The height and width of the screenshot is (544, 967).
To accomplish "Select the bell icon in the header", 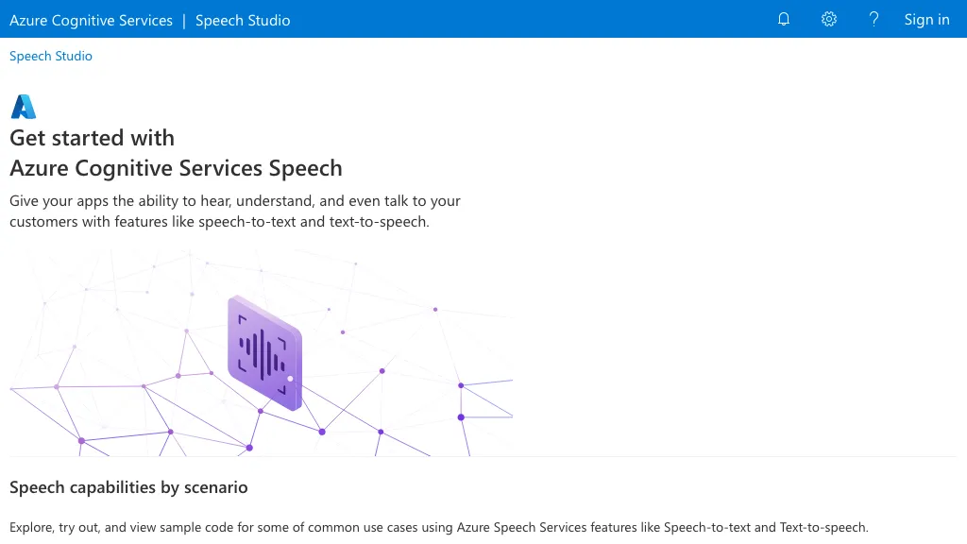I will click(x=783, y=19).
